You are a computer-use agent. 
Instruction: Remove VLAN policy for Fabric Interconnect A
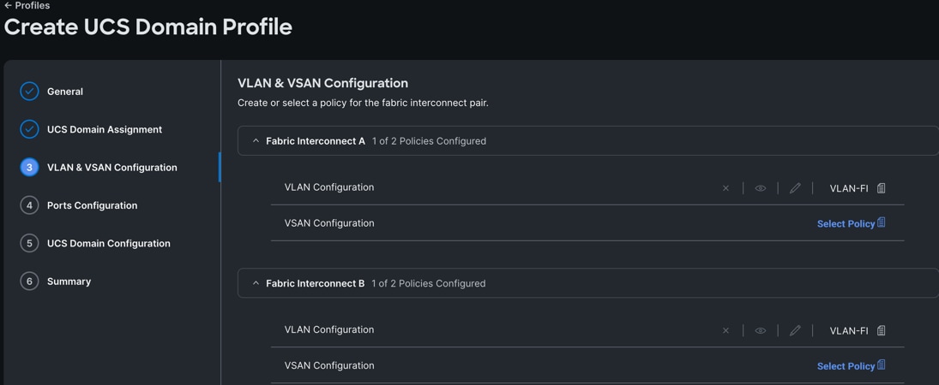pos(725,188)
